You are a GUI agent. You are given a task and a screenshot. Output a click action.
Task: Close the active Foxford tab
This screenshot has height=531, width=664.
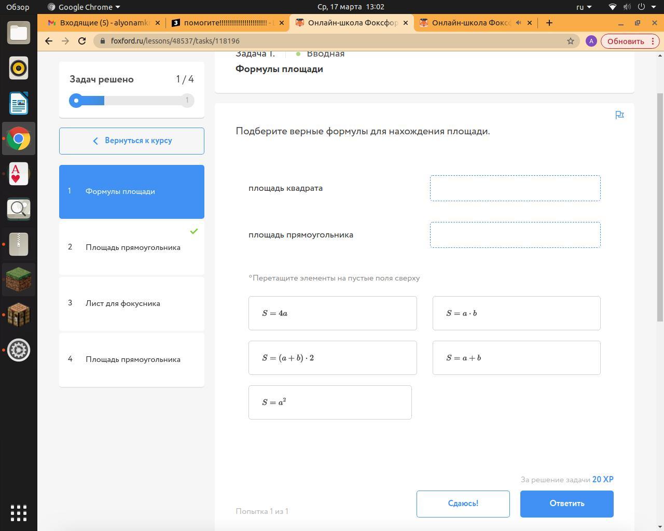[406, 23]
